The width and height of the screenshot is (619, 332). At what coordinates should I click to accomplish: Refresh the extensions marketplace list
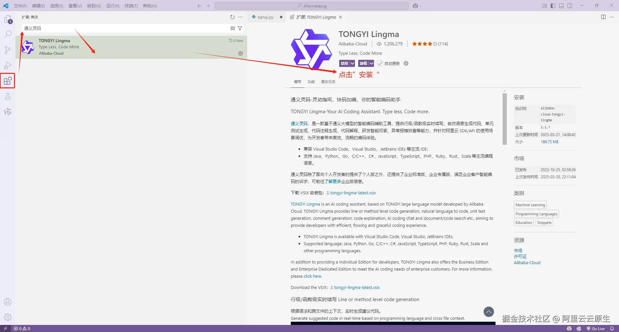[232, 17]
